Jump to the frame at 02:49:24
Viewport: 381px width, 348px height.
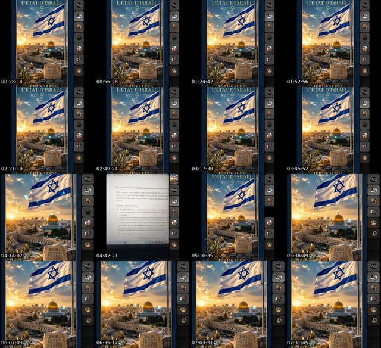(143, 130)
